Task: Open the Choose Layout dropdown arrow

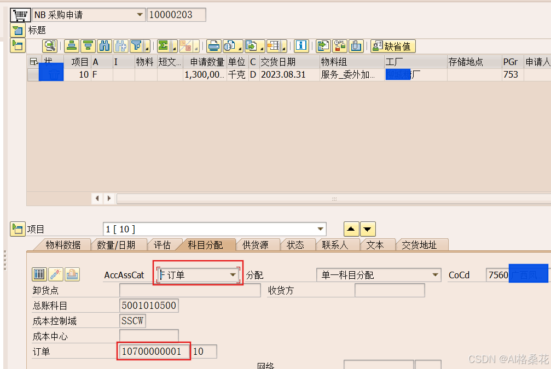Action: click(284, 46)
